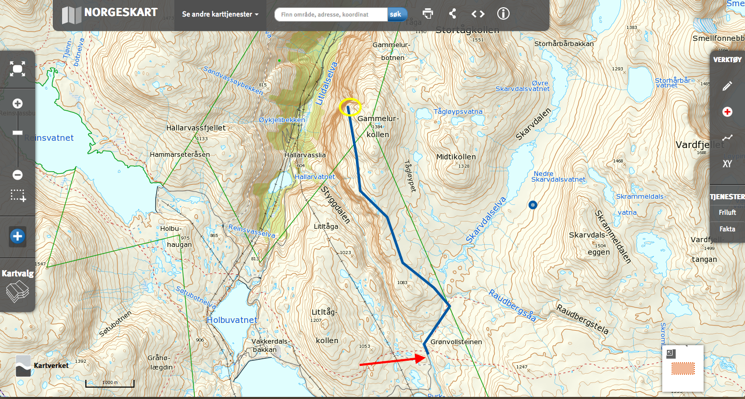Click the 'Vakkerdalsbakkan' label

pos(272,346)
